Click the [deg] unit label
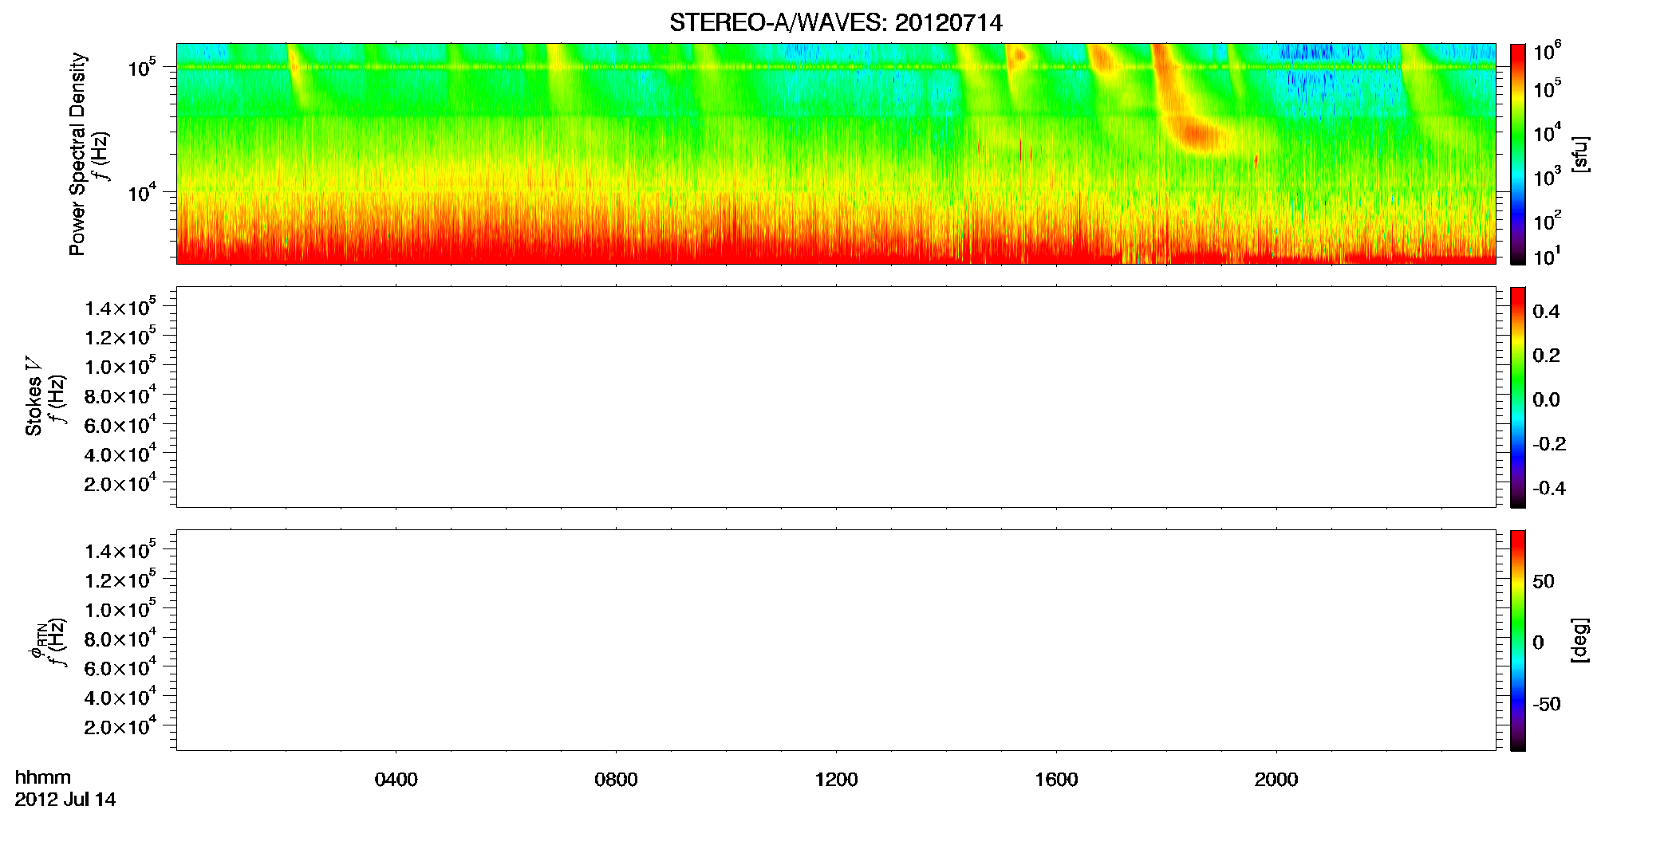Image resolution: width=1672 pixels, height=861 pixels. tap(1580, 640)
